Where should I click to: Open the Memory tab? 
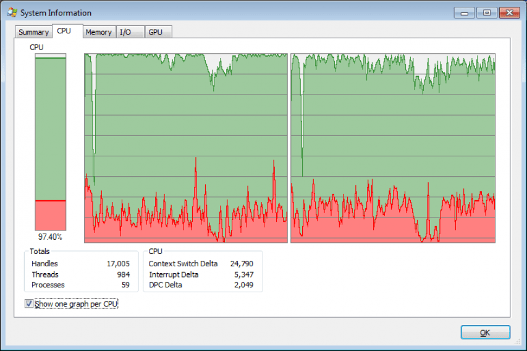[x=99, y=32]
